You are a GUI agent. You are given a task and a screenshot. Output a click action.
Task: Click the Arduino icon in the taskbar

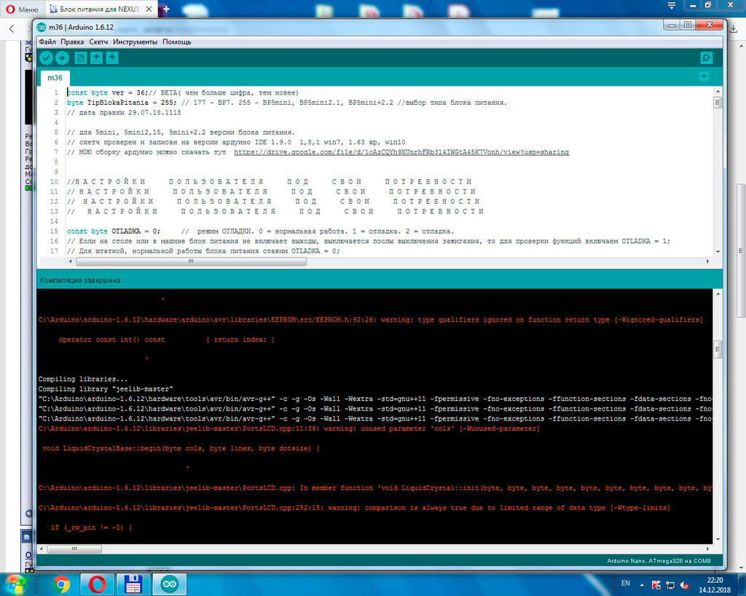point(169,584)
